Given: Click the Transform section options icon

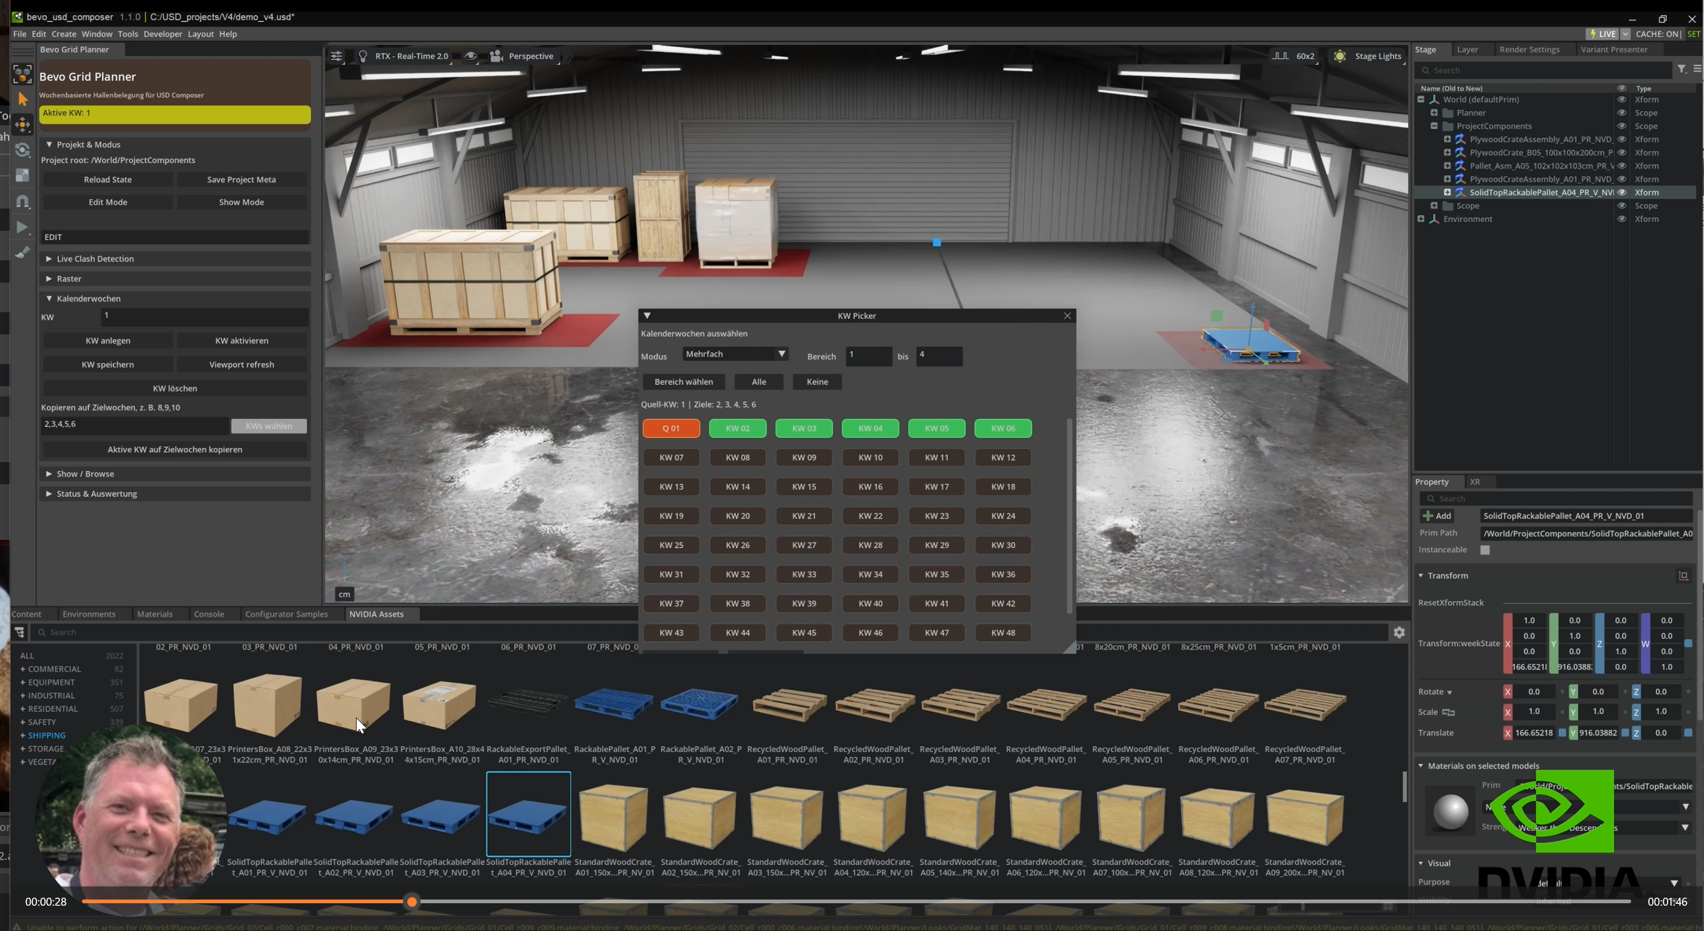Looking at the screenshot, I should pyautogui.click(x=1684, y=576).
